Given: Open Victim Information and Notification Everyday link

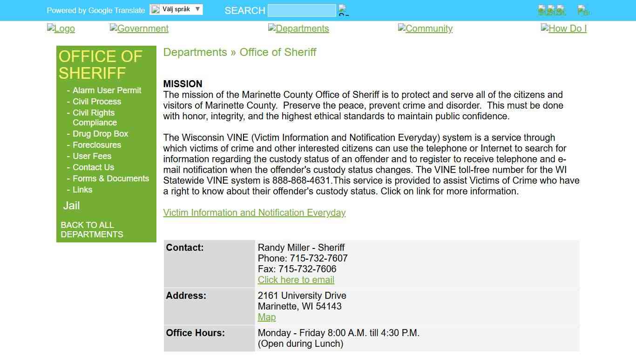Looking at the screenshot, I should tap(254, 213).
